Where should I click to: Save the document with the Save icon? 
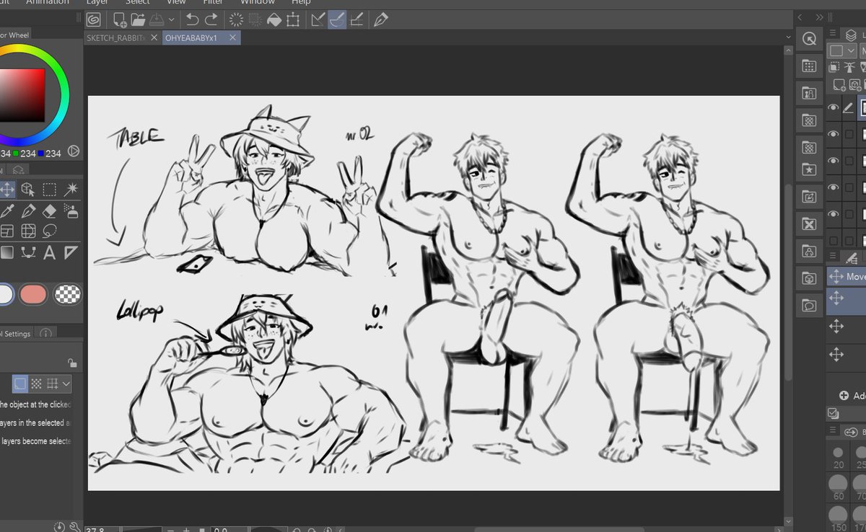point(157,19)
